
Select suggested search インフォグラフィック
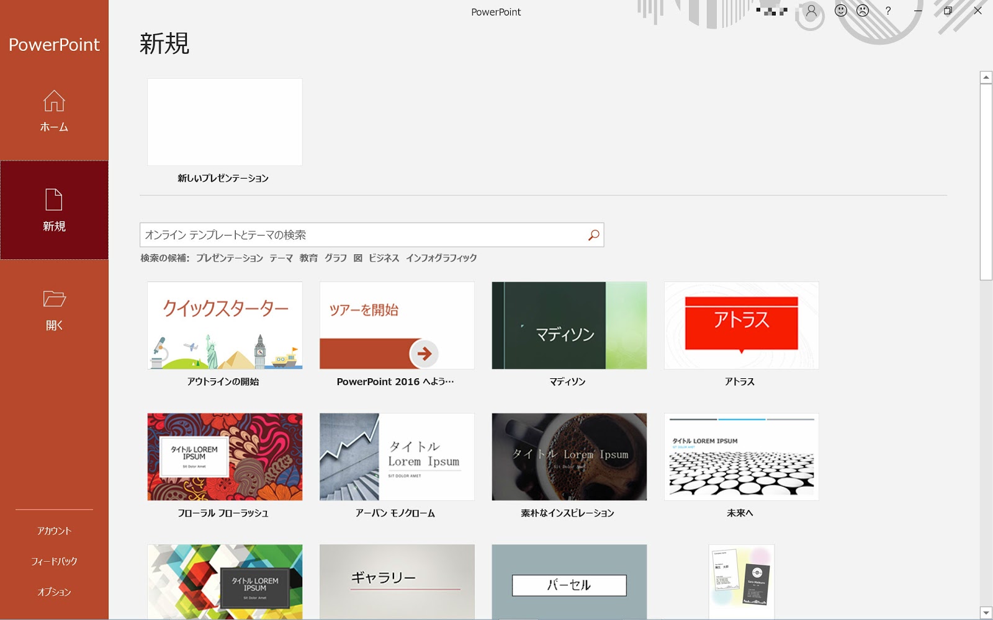click(x=441, y=258)
